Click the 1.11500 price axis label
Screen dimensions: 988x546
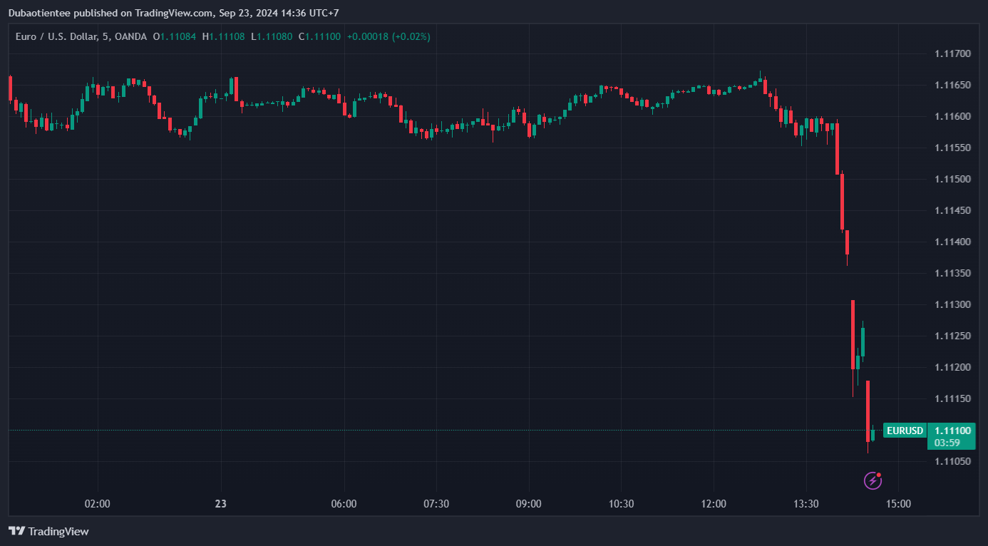point(952,180)
